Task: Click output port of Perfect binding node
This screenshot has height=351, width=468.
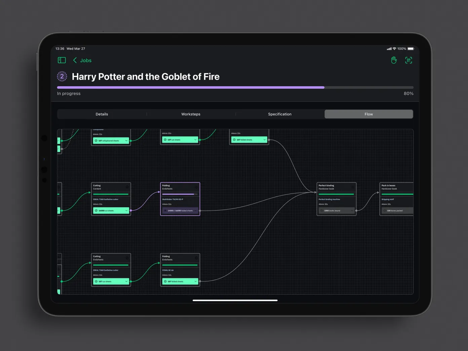Action: click(356, 210)
